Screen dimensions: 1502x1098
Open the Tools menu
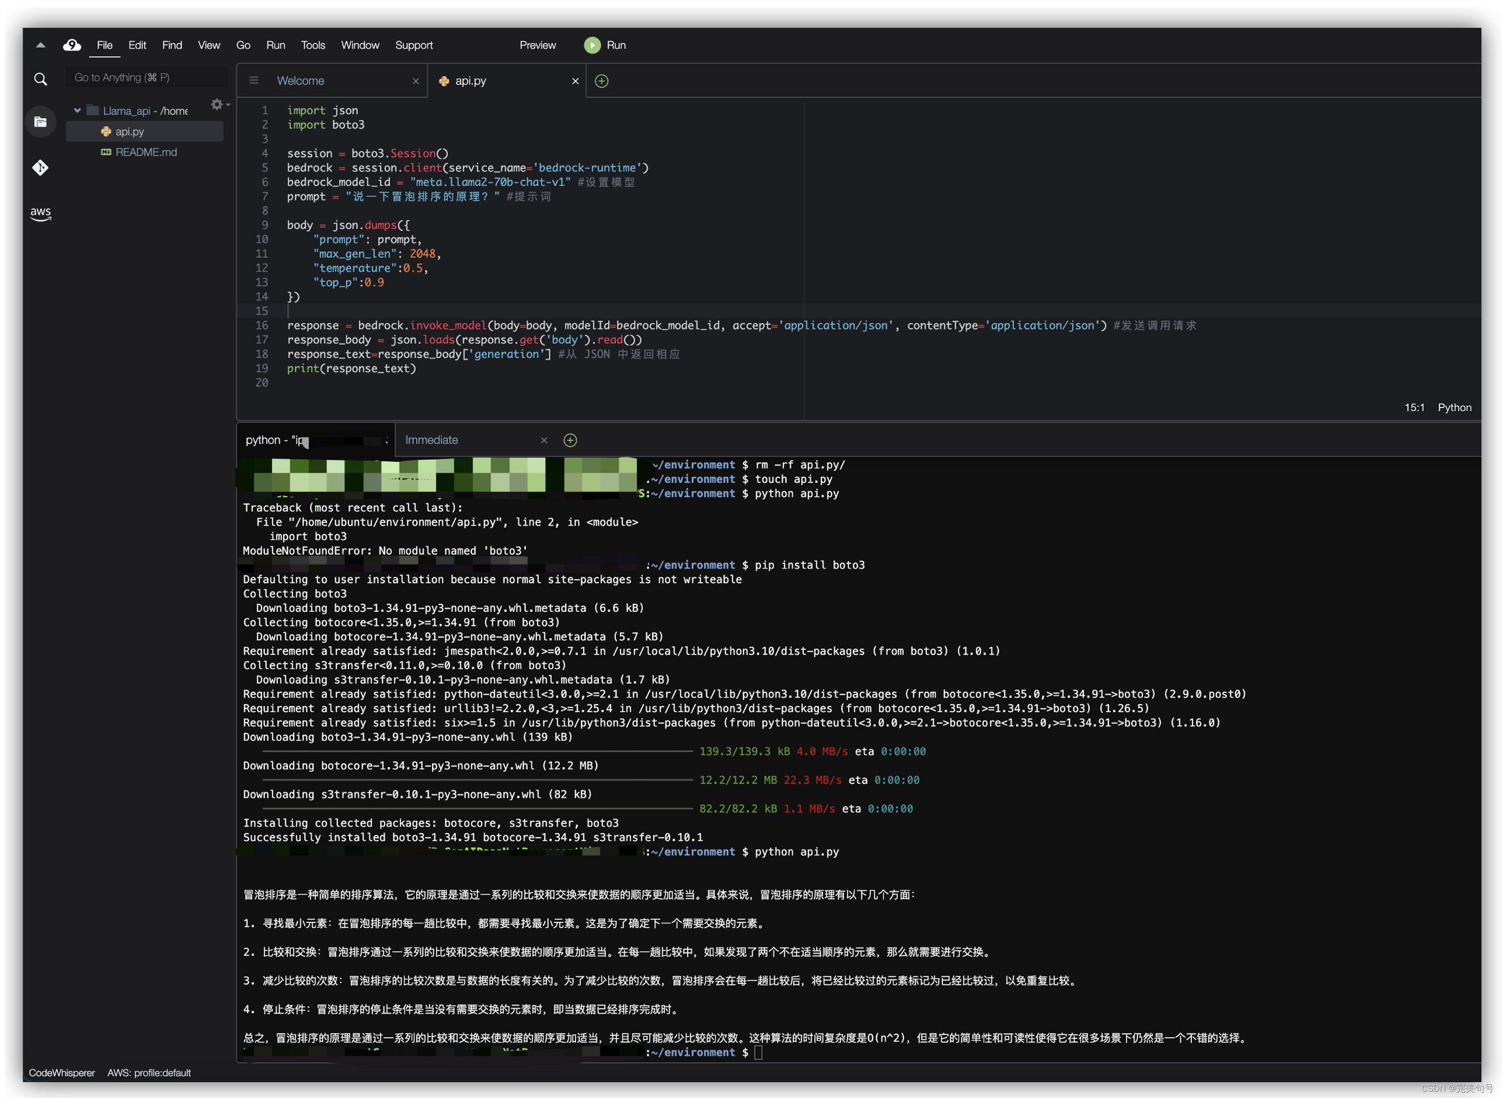313,45
